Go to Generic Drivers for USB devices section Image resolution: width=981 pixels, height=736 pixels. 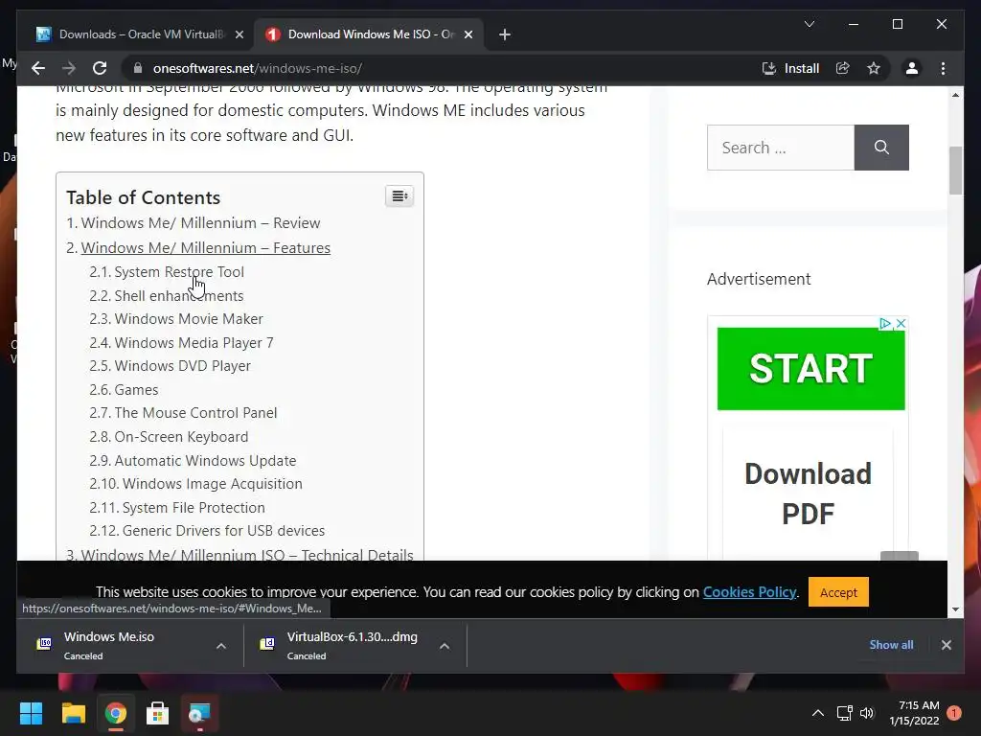[x=223, y=530]
